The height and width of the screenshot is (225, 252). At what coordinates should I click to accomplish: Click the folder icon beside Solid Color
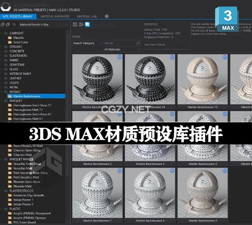coord(10,42)
